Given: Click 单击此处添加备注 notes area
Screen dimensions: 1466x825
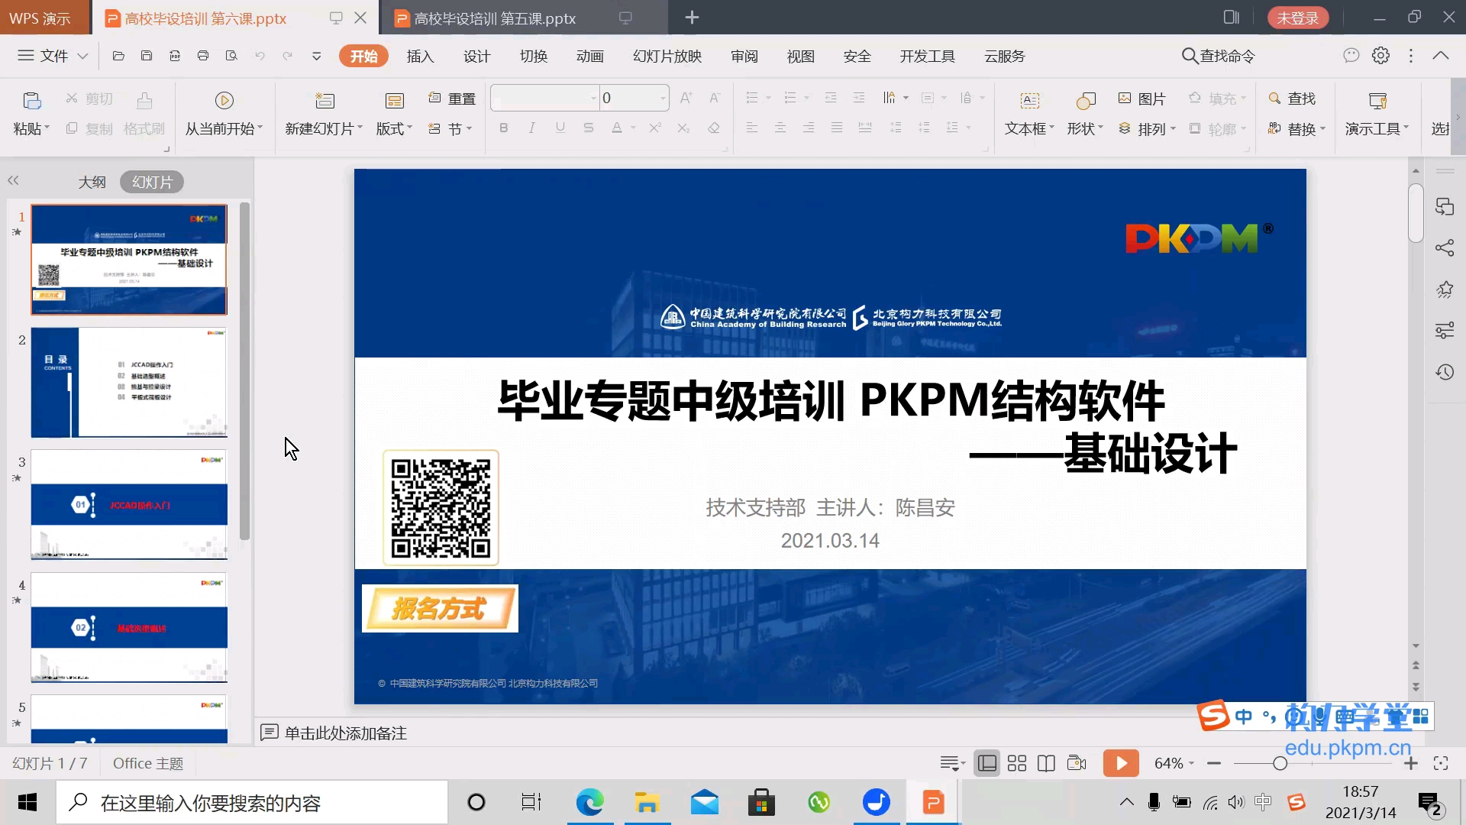Looking at the screenshot, I should click(x=345, y=733).
